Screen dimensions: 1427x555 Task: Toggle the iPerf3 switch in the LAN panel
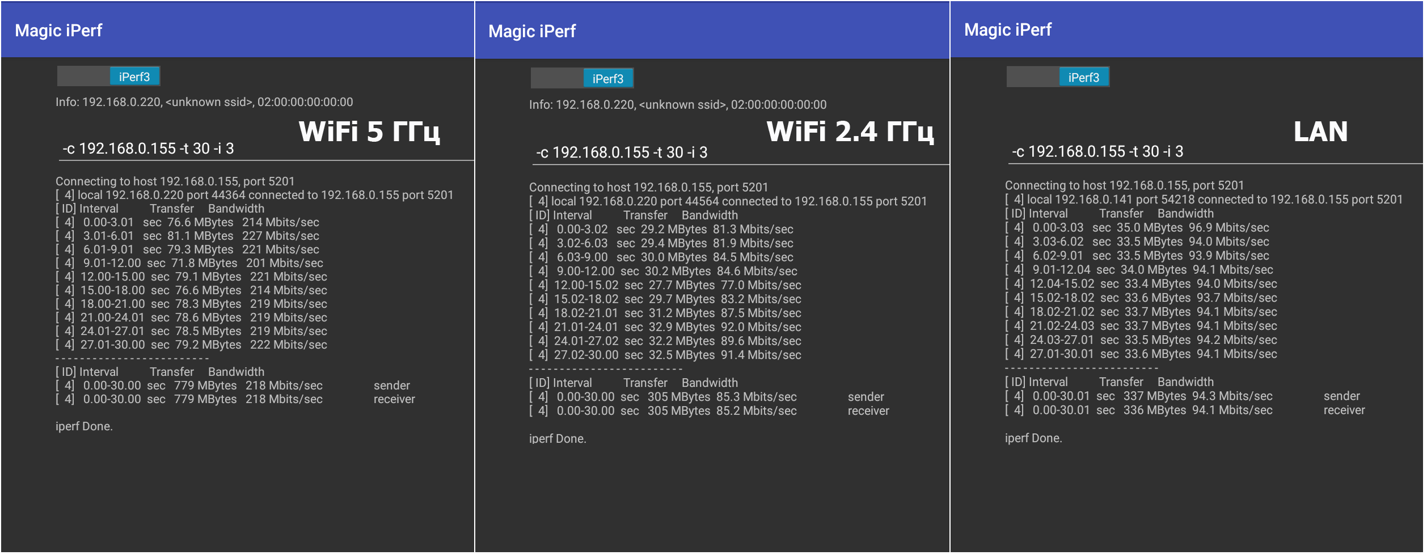pos(1058,77)
